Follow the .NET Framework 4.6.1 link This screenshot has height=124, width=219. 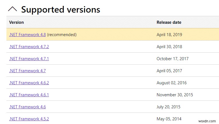[x=29, y=95]
